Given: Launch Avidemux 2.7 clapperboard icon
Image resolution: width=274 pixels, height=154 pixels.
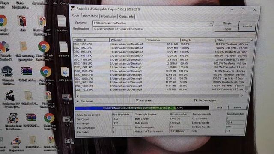Looking at the screenshot, I should click(x=10, y=95).
